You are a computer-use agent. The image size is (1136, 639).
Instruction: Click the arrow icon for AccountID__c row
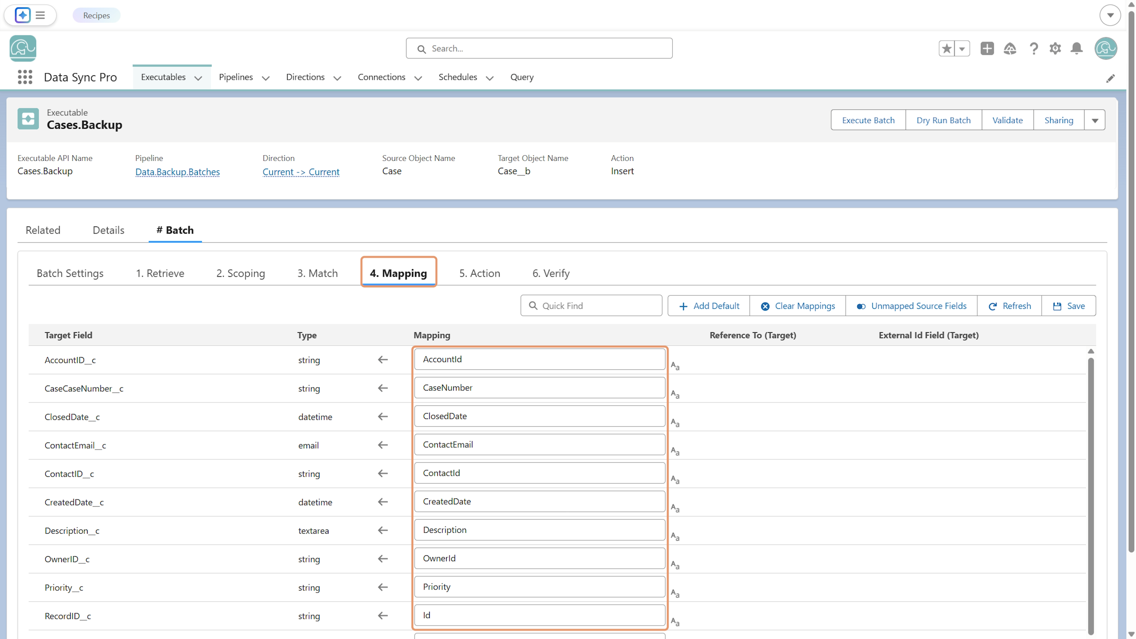383,360
